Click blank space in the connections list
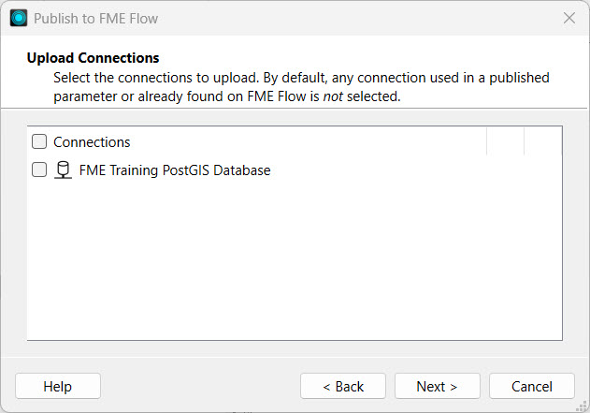Image resolution: width=590 pixels, height=413 pixels. pos(295,262)
